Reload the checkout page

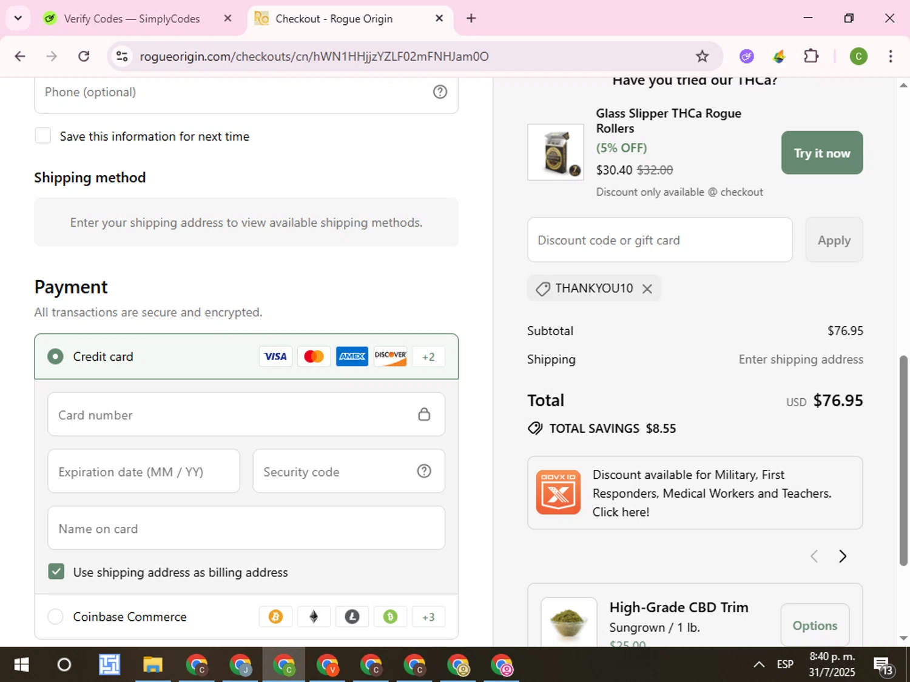tap(84, 56)
